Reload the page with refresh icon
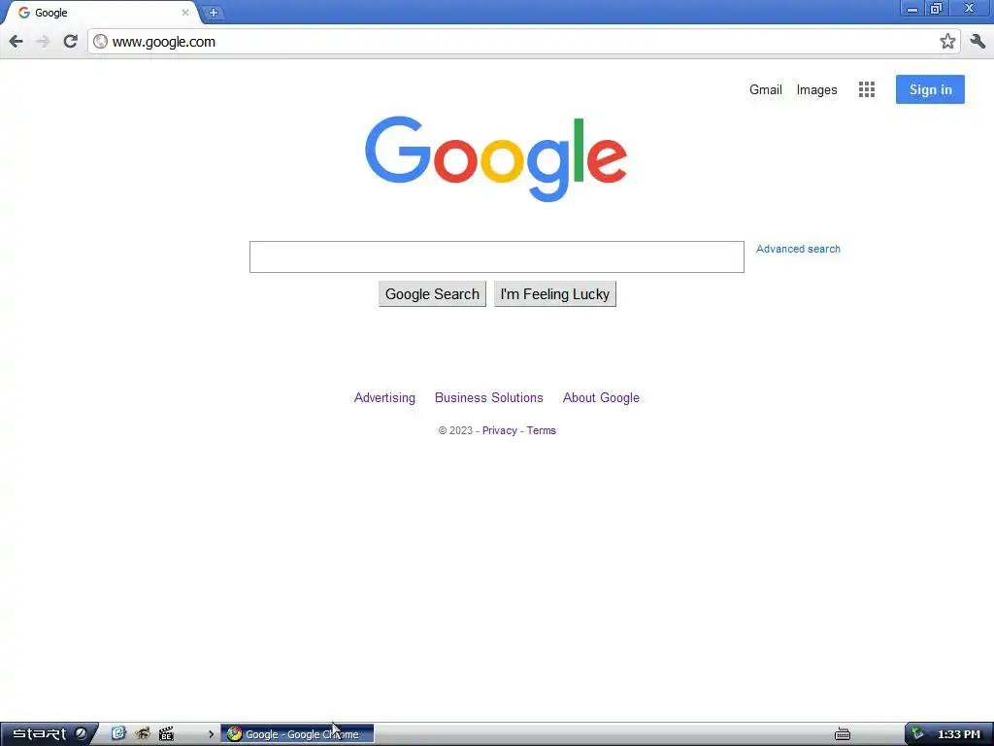This screenshot has height=746, width=994. click(x=70, y=42)
